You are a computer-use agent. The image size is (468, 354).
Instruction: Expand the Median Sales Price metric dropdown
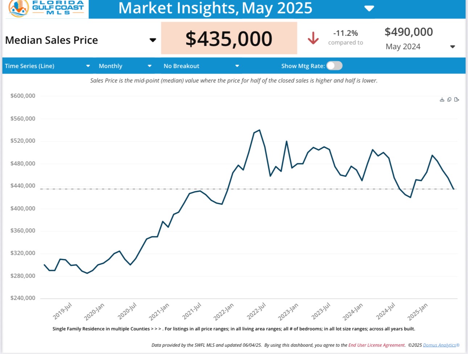[153, 40]
